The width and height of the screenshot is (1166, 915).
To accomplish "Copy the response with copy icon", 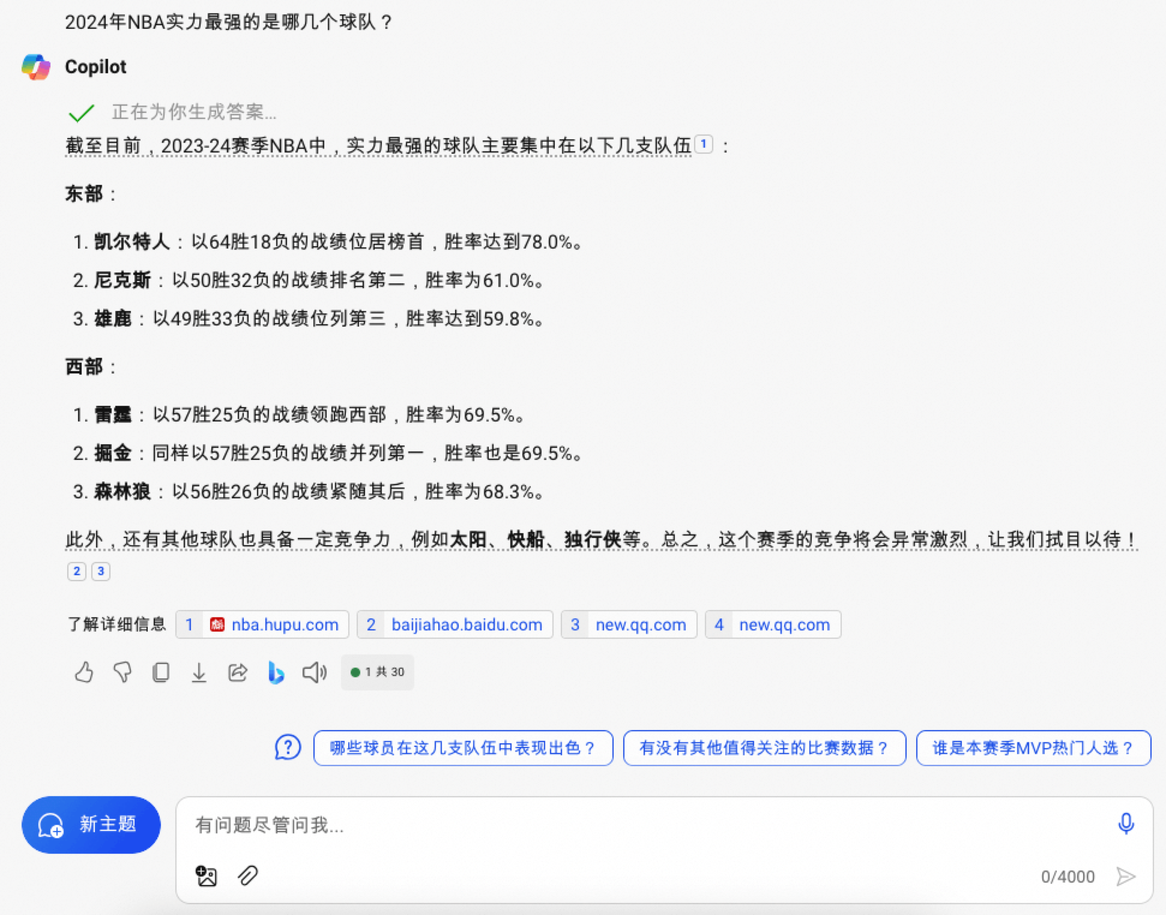I will click(x=161, y=672).
